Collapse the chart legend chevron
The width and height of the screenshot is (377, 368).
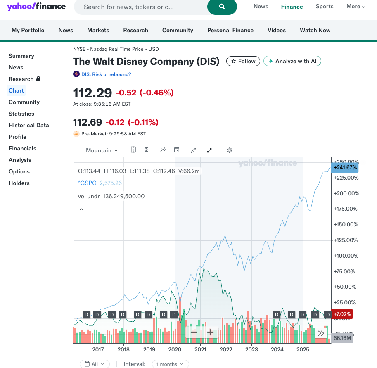[81, 209]
